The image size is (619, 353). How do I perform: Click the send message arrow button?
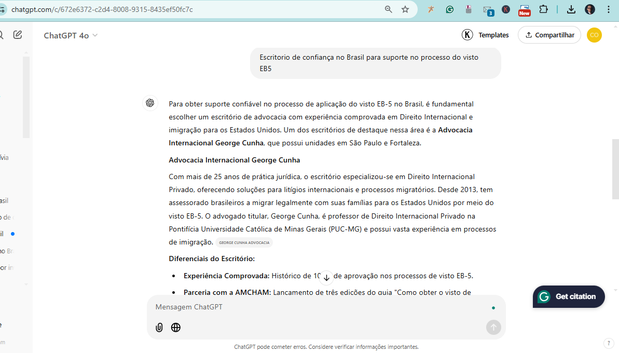[493, 328]
